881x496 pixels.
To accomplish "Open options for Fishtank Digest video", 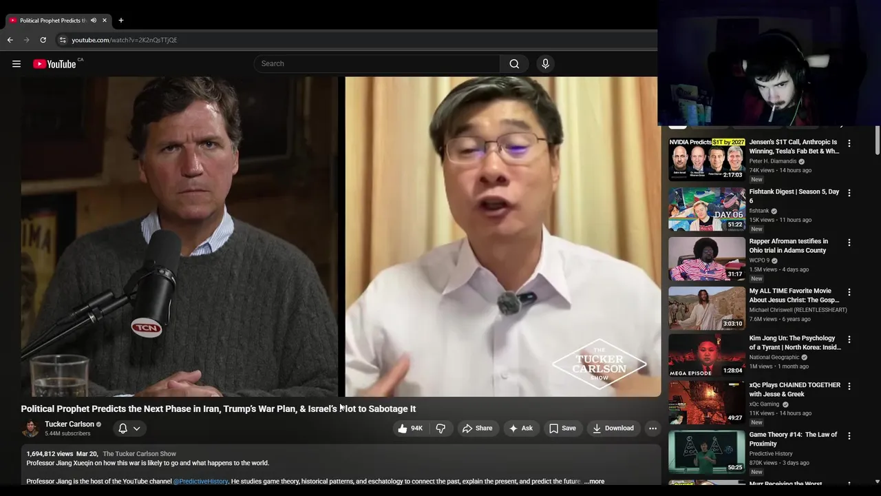I will click(849, 193).
